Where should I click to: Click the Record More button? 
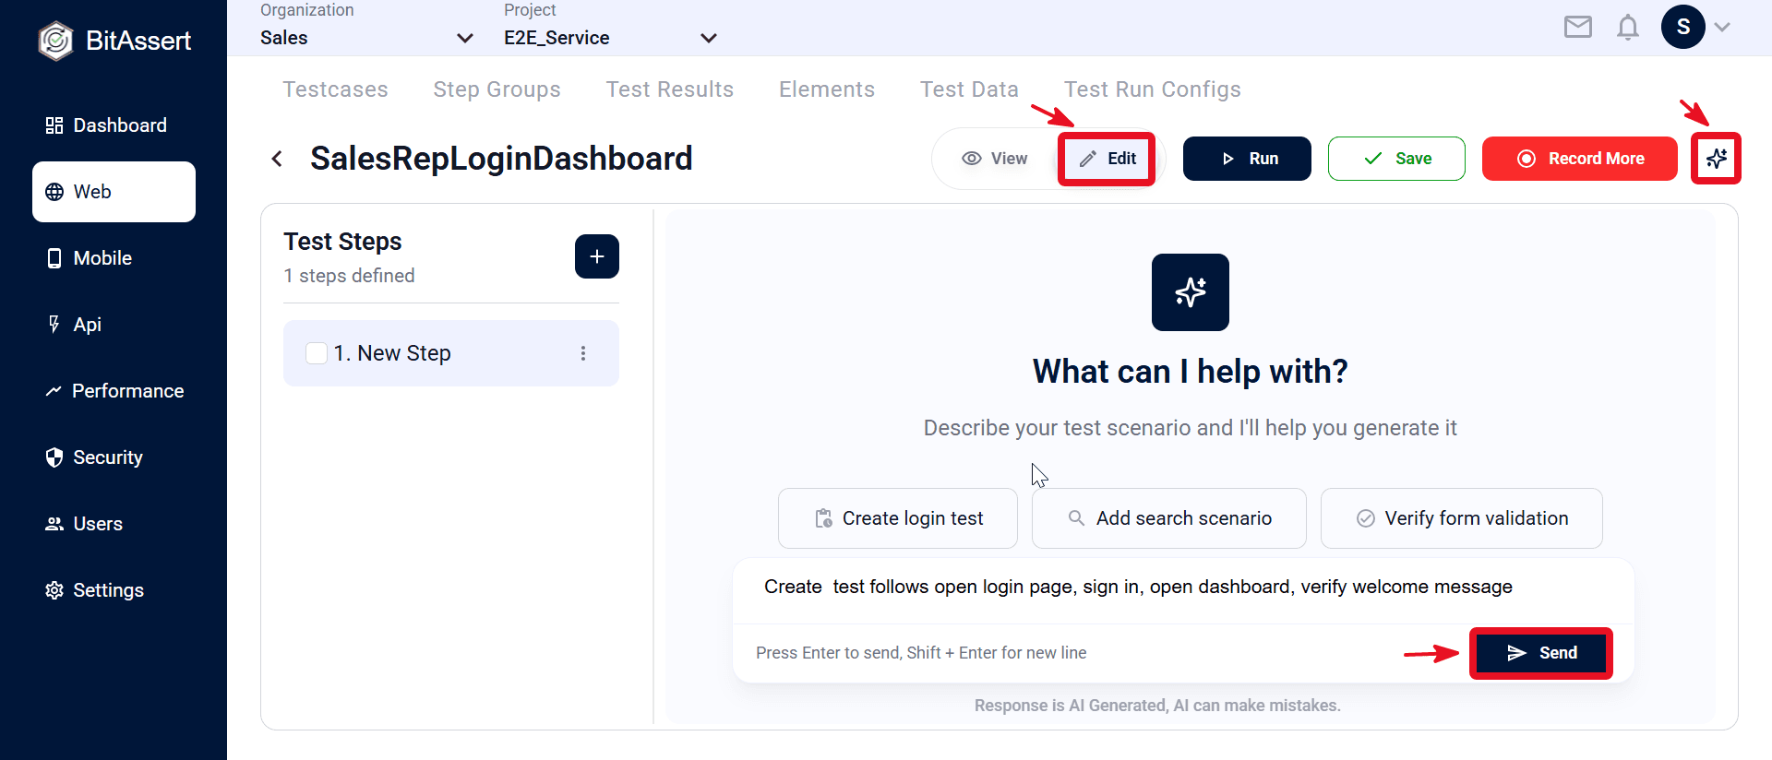tap(1580, 159)
